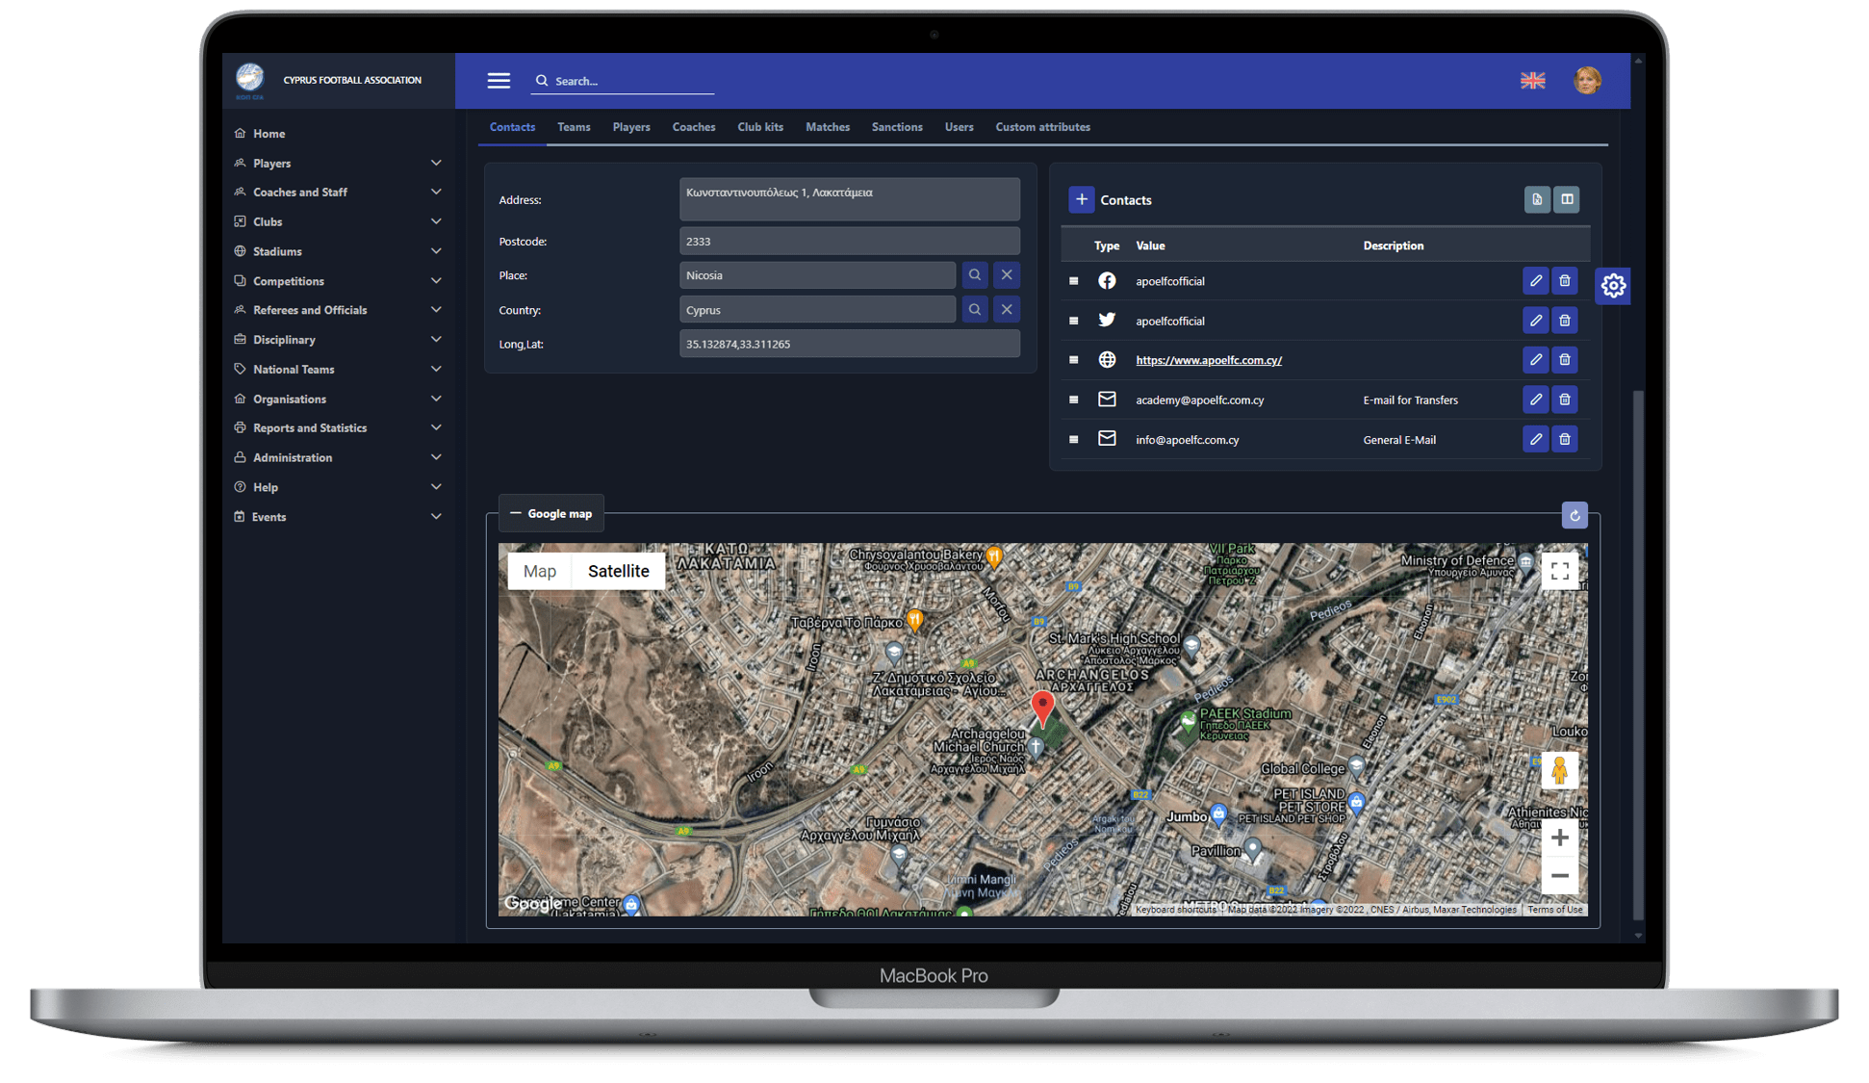Collapse the Google map panel
This screenshot has width=1869, height=1083.
[516, 513]
